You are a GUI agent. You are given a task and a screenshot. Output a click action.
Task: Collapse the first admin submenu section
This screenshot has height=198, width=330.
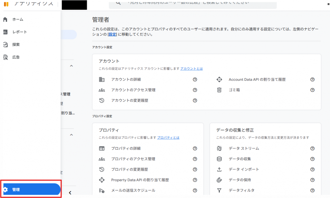[x=72, y=66]
